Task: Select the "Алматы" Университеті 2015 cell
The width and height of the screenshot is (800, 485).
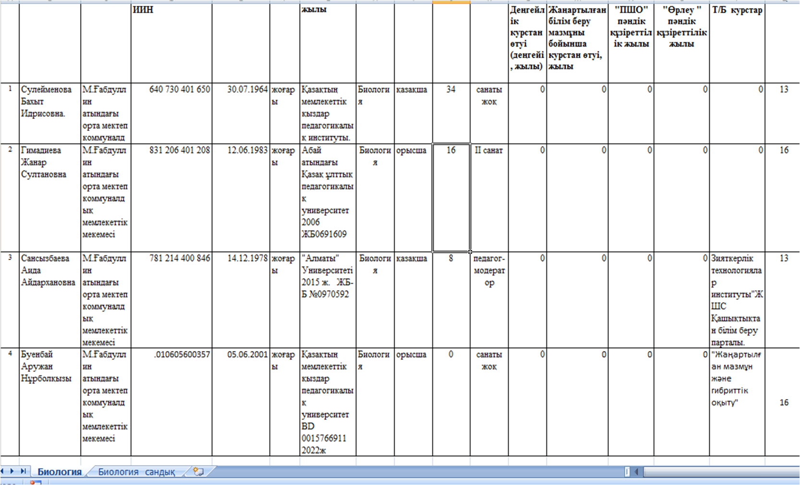Action: pyautogui.click(x=327, y=299)
